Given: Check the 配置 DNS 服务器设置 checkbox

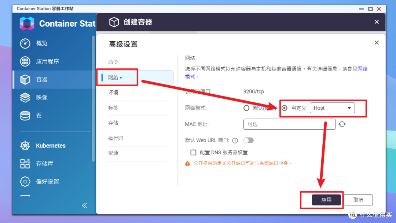Looking at the screenshot, I should click(193, 152).
